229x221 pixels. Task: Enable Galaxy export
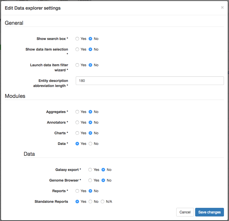(90, 170)
